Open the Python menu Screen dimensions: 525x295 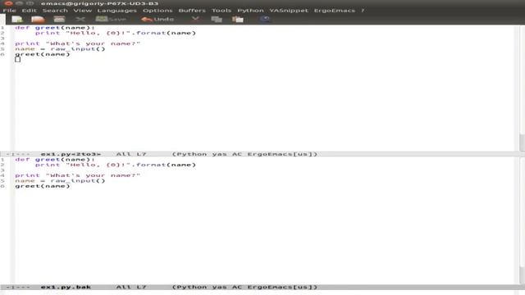pos(250,11)
